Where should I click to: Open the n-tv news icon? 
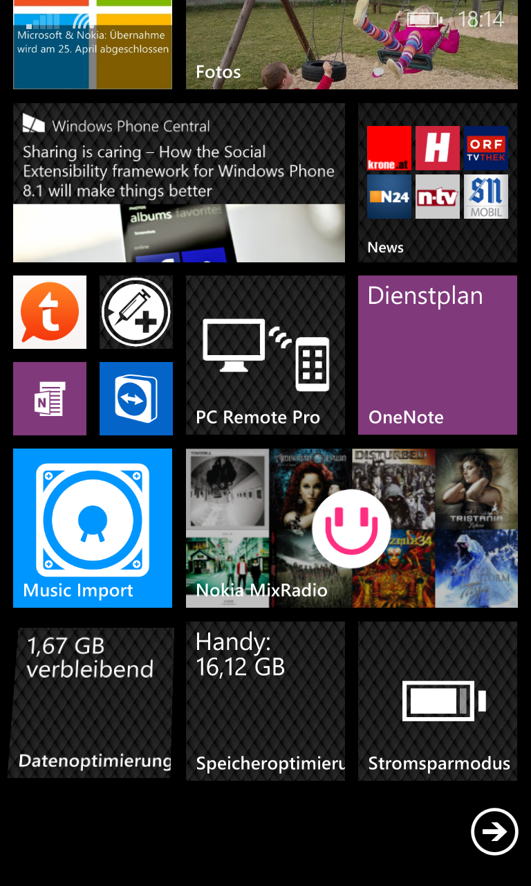tap(438, 197)
